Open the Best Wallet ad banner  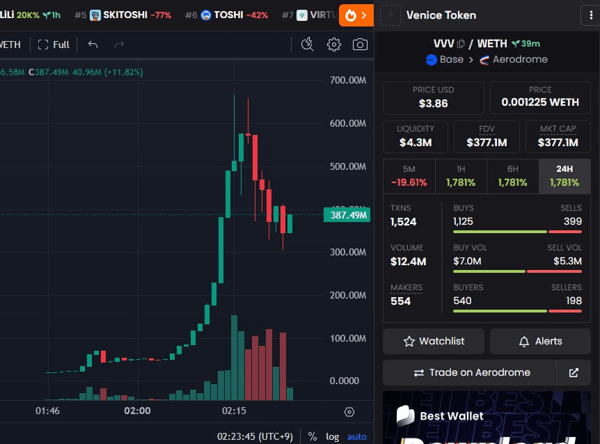coord(487,418)
